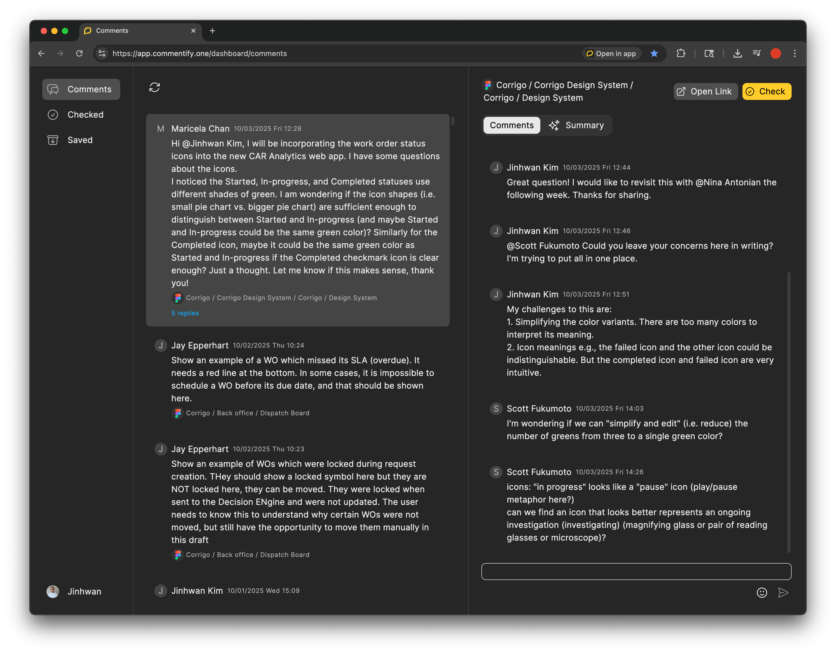Screen dimensions: 836x654
Task: Open the extensions puzzle icon
Action: (681, 54)
